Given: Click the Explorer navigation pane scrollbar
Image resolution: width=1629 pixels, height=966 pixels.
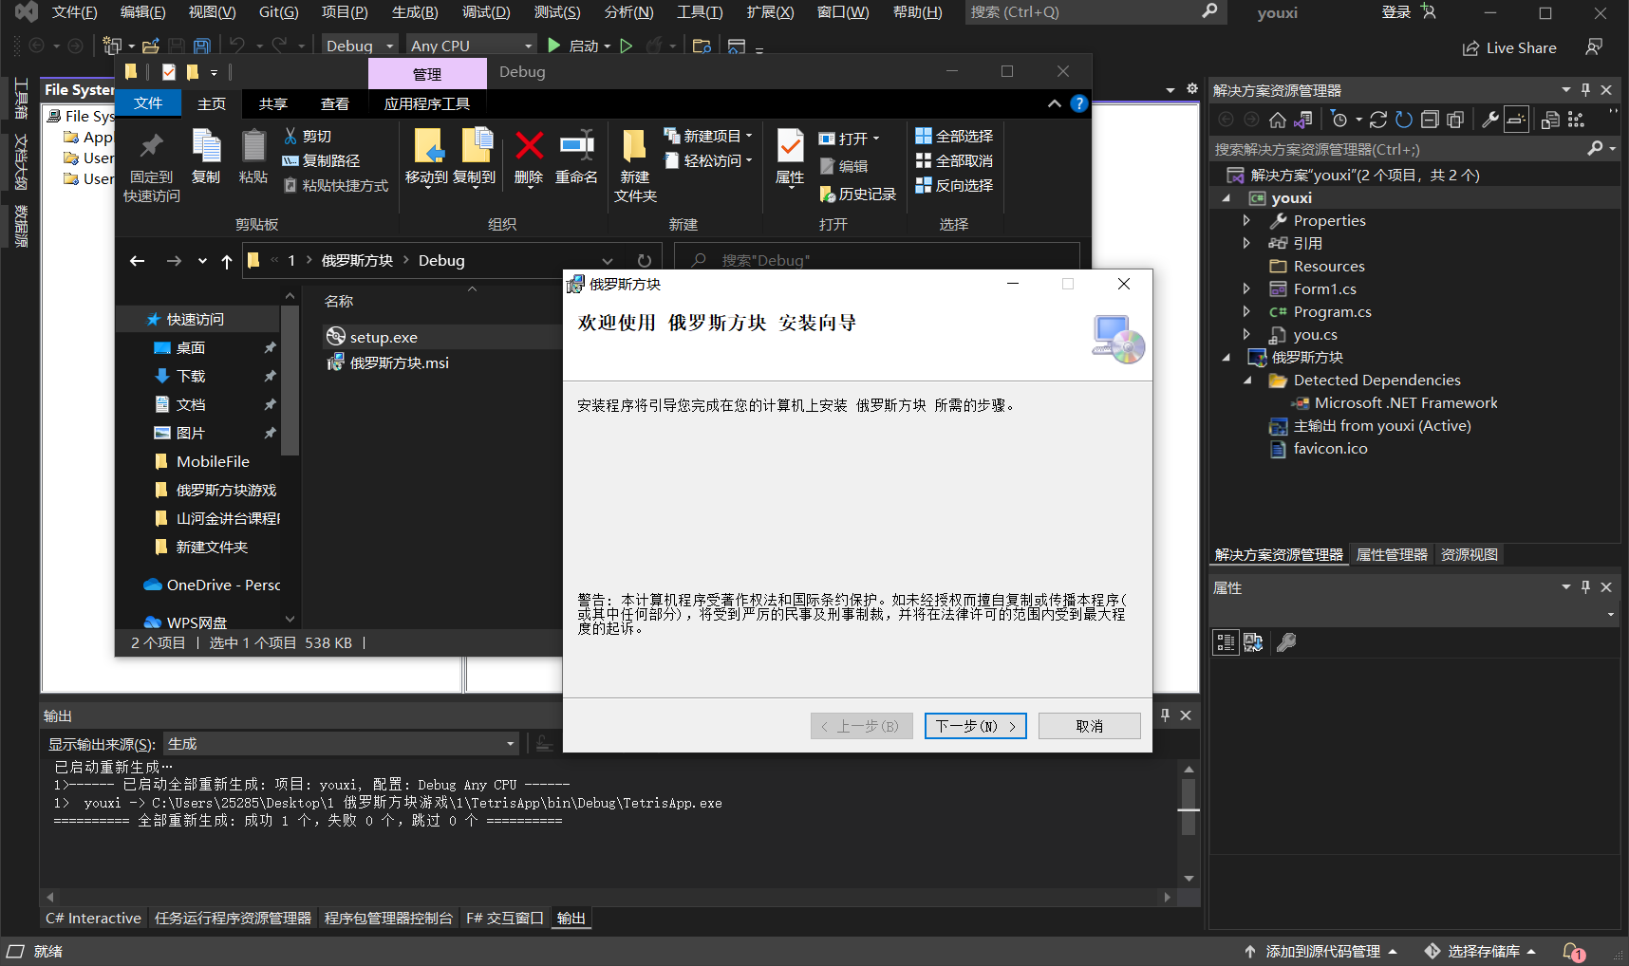Looking at the screenshot, I should pyautogui.click(x=290, y=457).
